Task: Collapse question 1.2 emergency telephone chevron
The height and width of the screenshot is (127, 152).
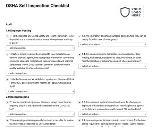Action: (80, 36)
